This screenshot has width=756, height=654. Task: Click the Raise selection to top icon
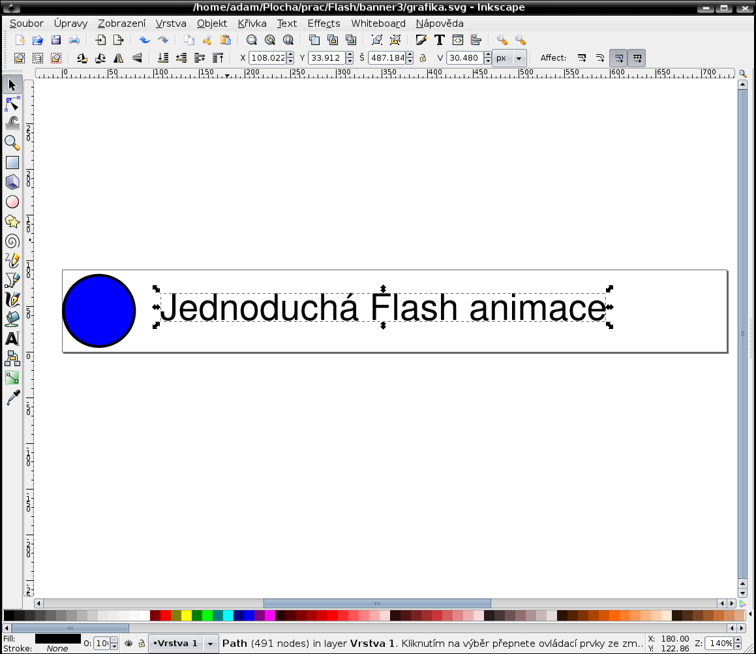pyautogui.click(x=218, y=58)
